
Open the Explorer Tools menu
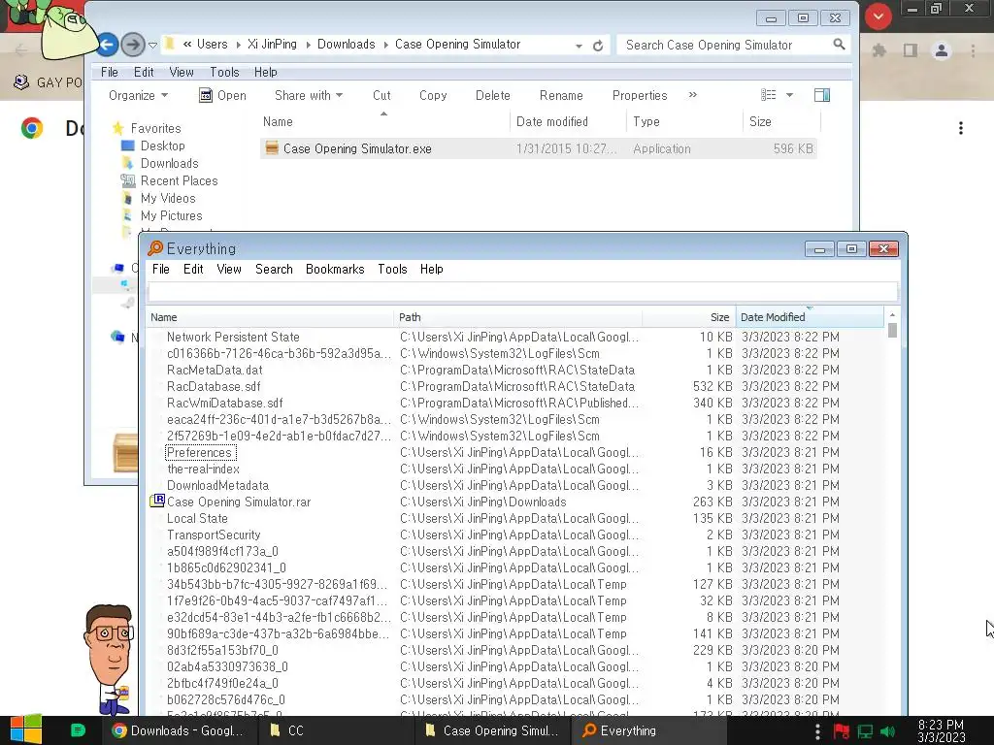pos(224,72)
